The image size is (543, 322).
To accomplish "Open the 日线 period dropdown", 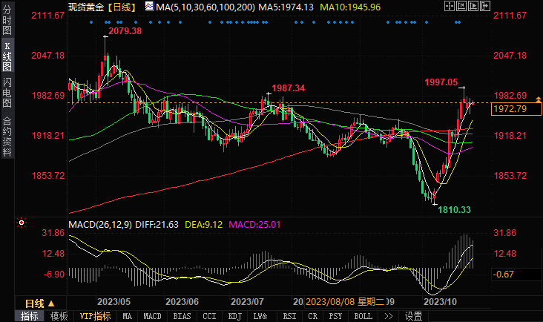I will point(40,303).
